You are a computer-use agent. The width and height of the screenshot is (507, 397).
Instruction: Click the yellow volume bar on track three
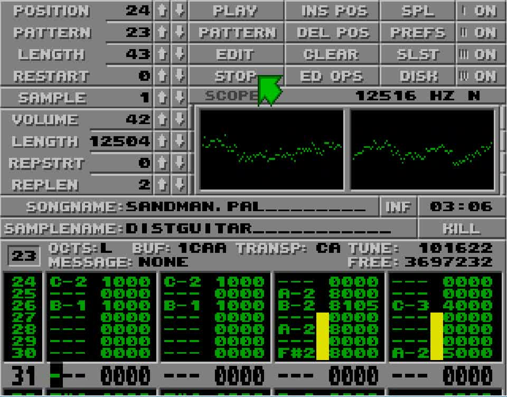[x=322, y=336]
